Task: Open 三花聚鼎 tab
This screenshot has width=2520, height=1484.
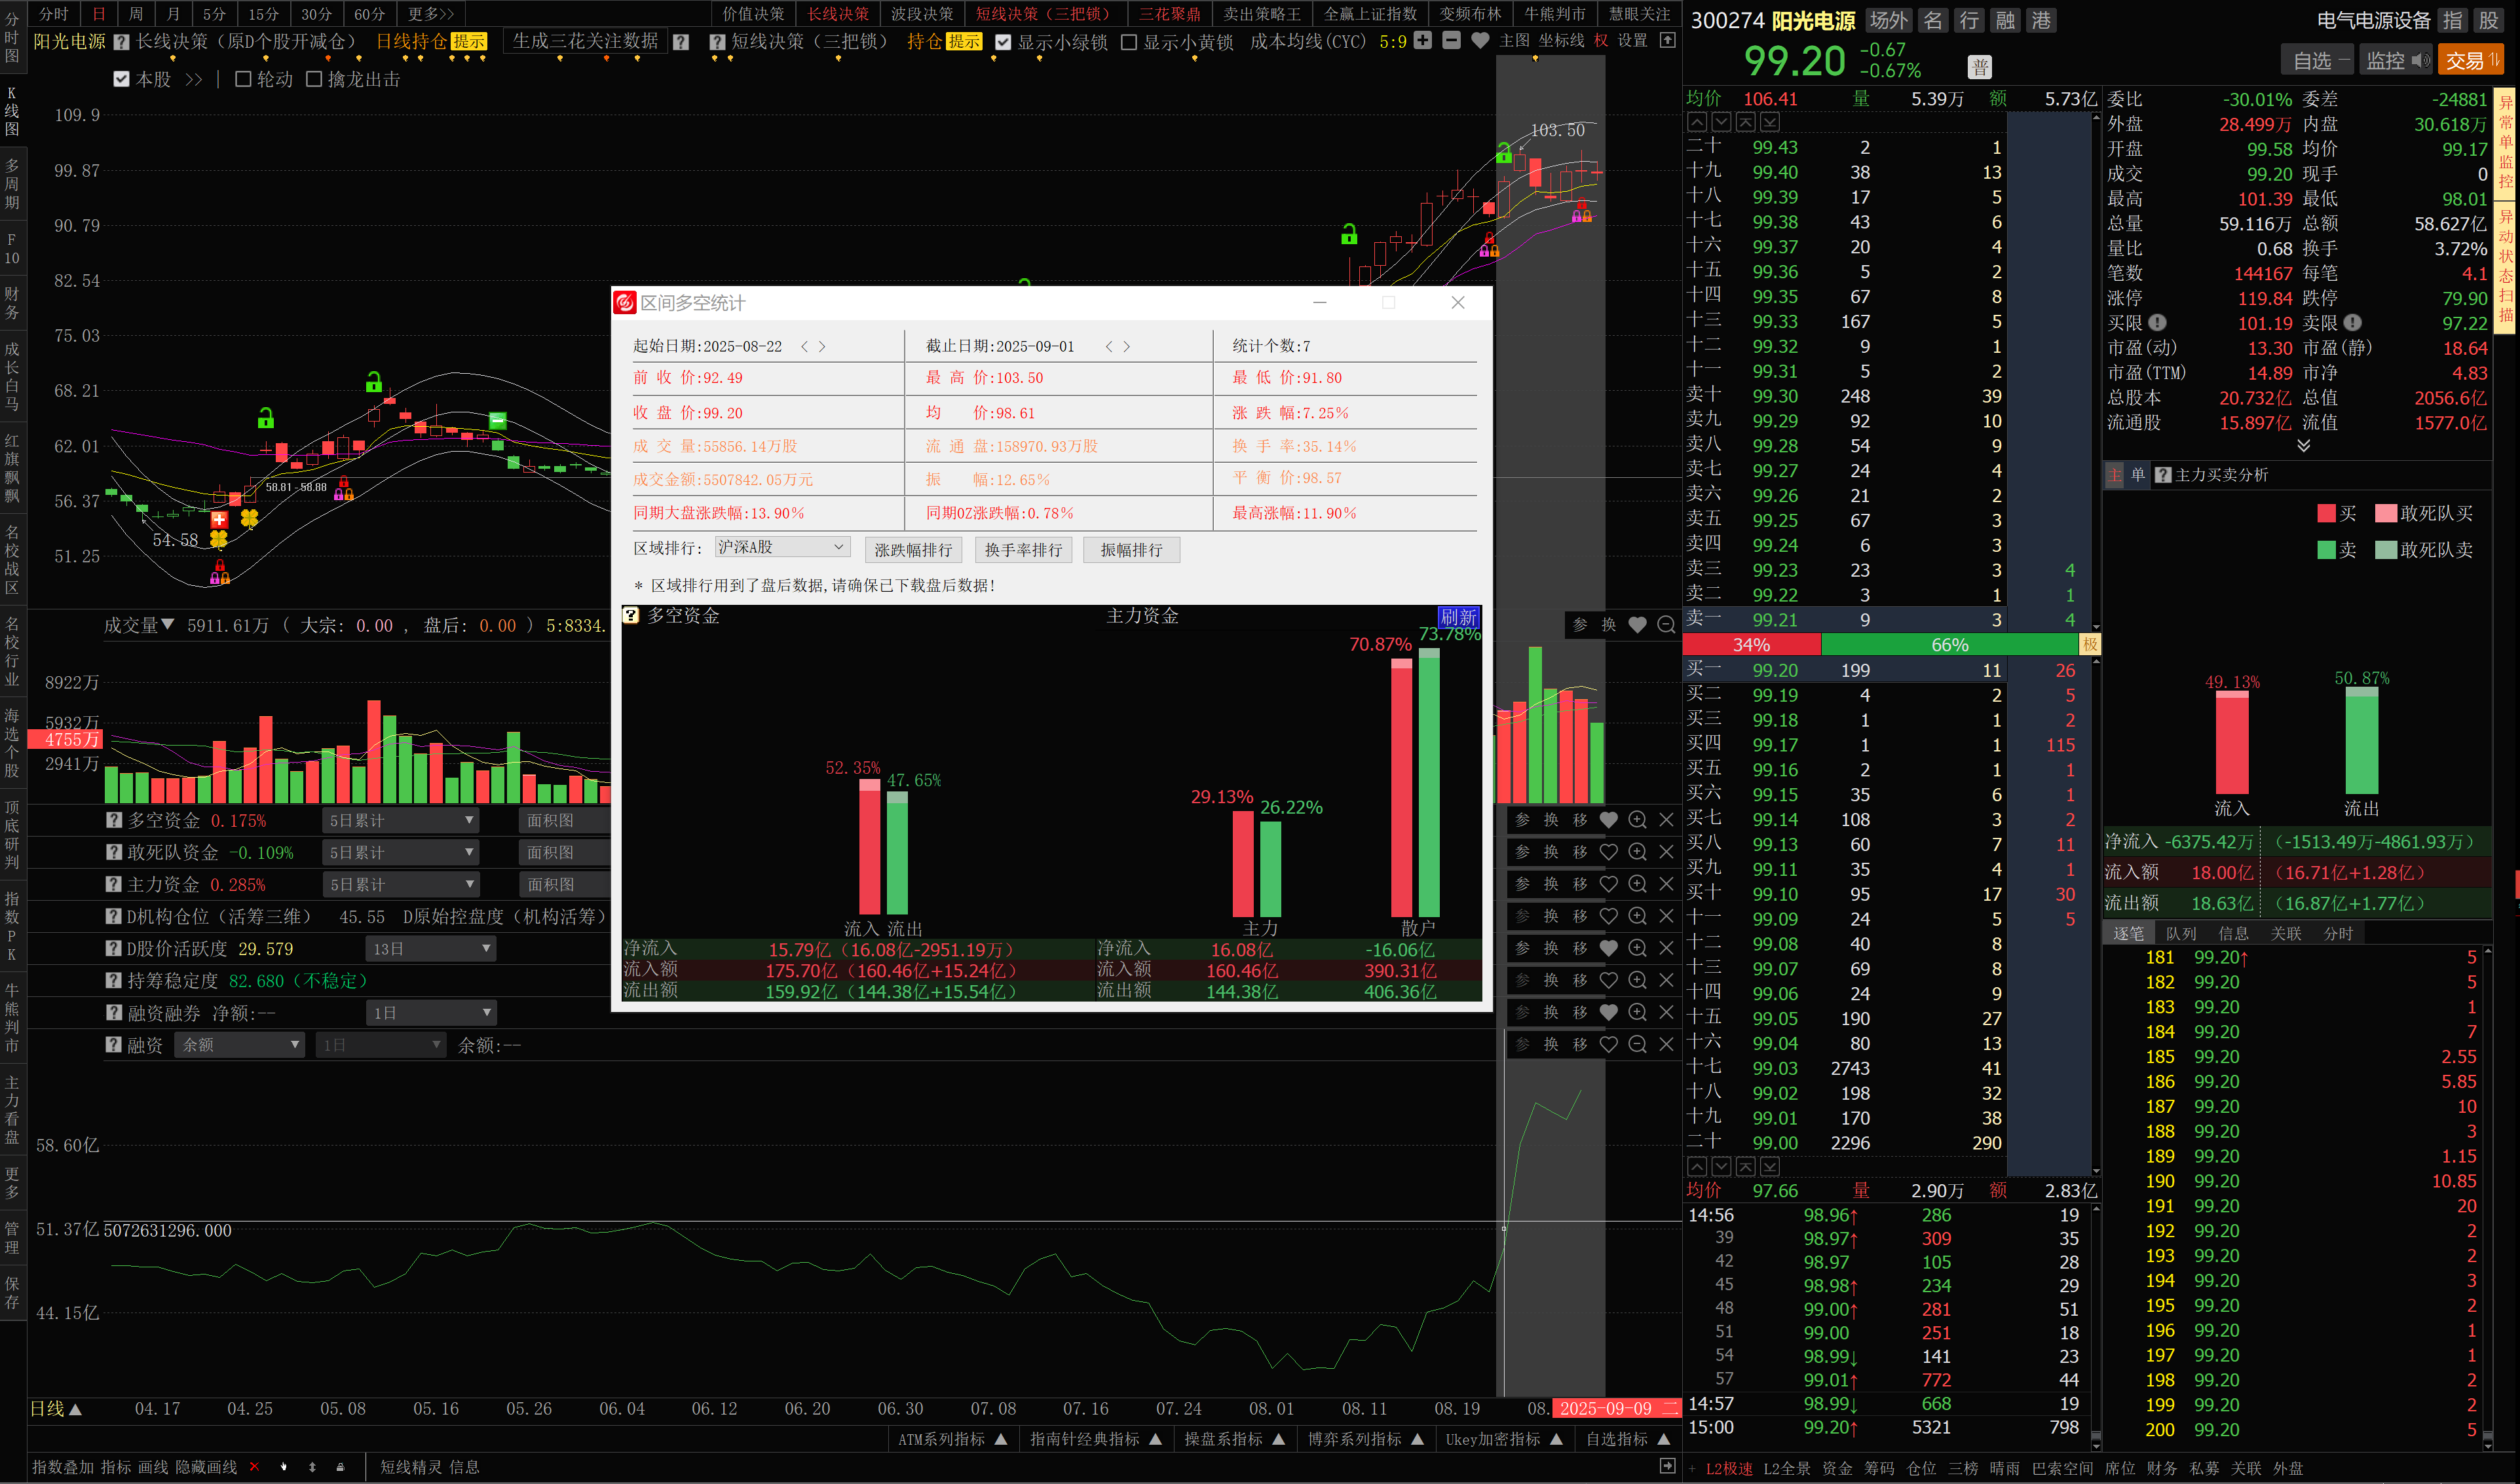Action: 1169,14
